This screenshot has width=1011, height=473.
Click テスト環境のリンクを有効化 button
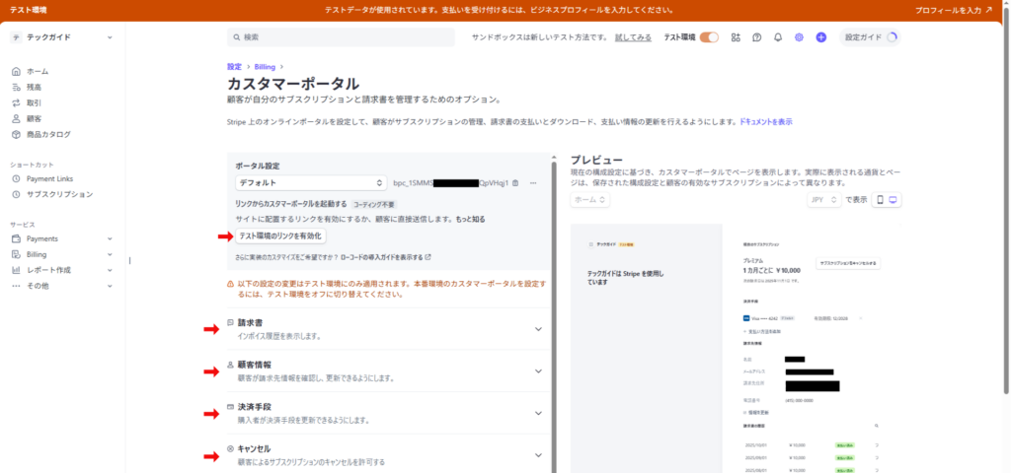click(280, 236)
